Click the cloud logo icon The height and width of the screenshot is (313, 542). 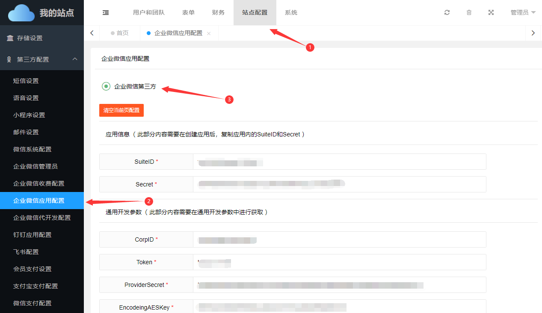(x=21, y=13)
